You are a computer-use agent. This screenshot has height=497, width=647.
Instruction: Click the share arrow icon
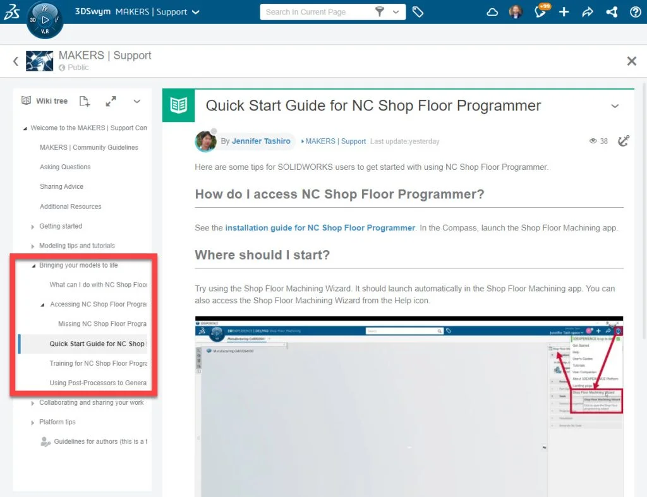tap(588, 12)
